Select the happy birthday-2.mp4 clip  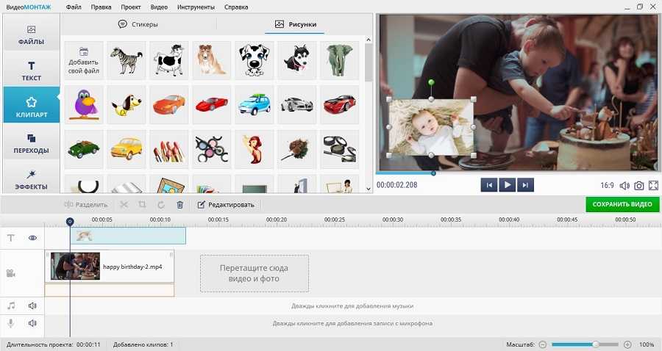click(110, 267)
